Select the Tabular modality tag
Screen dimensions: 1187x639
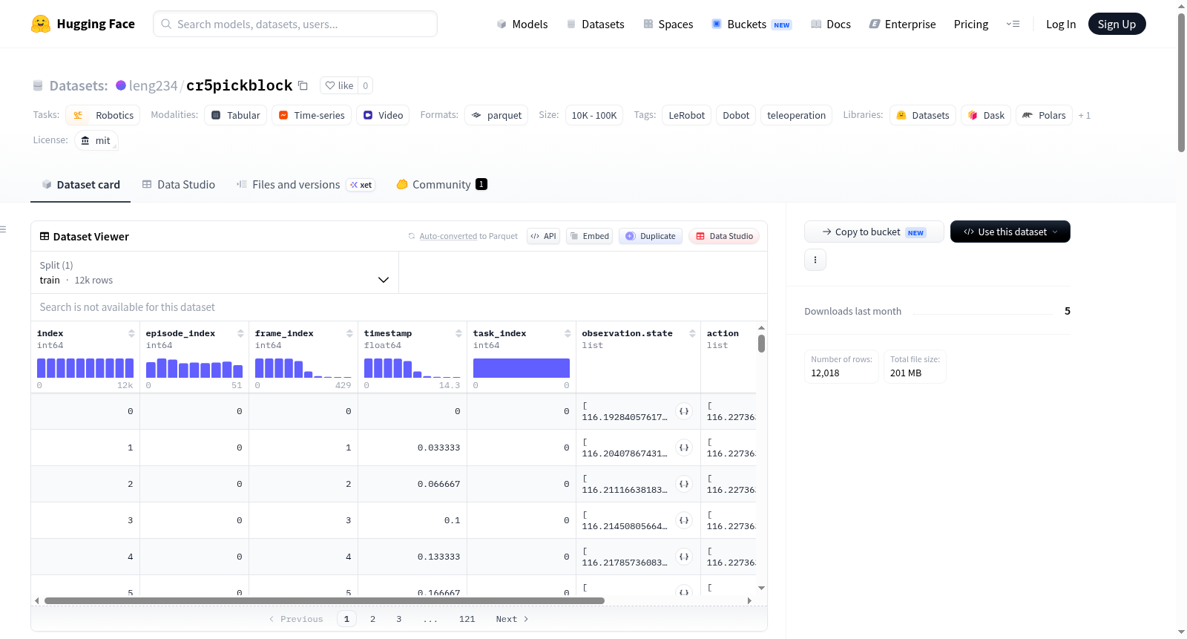pos(236,115)
